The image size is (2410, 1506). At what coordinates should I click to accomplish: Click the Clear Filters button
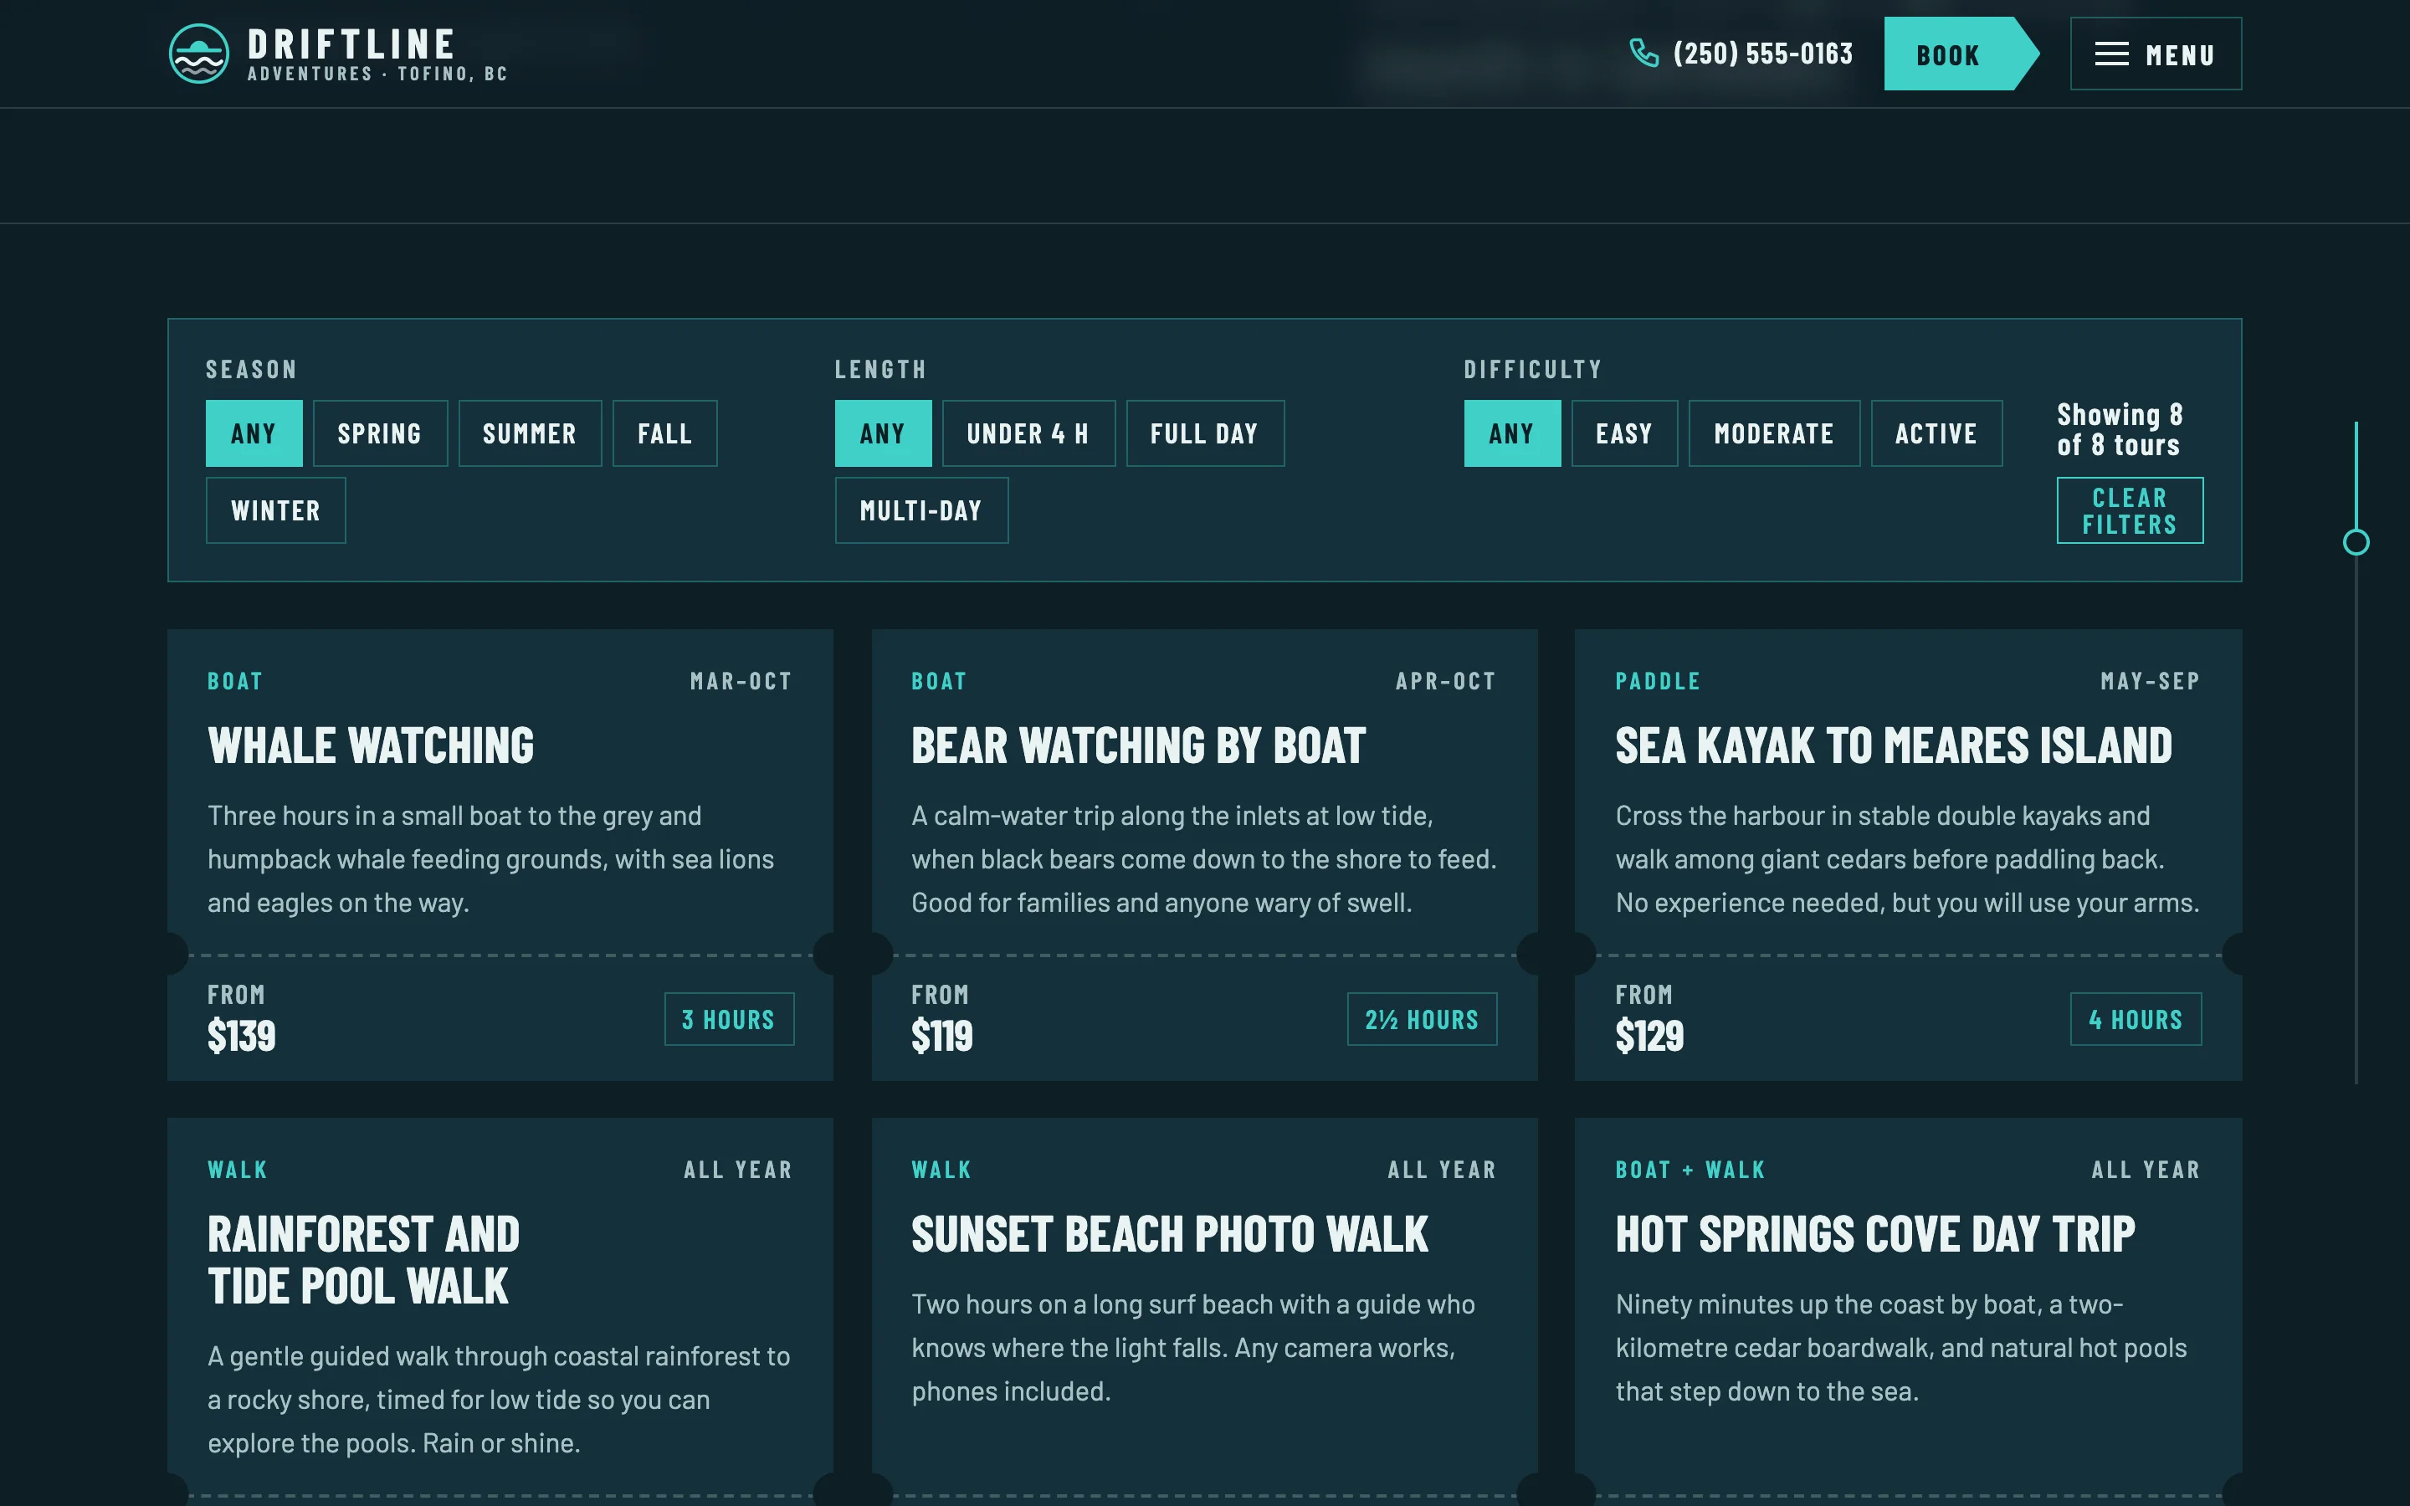pyautogui.click(x=2131, y=510)
